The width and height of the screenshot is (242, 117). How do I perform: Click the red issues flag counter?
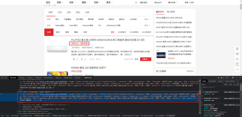(x=228, y=78)
